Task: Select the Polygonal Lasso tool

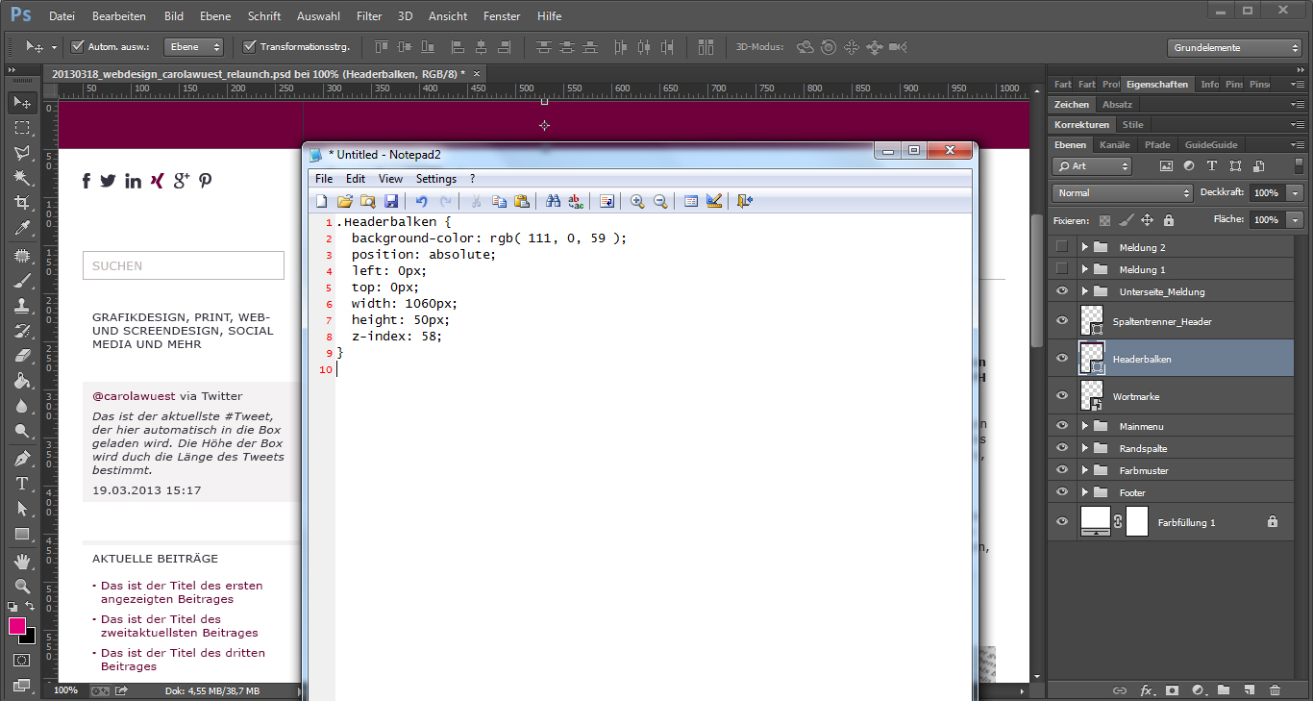Action: click(x=22, y=152)
